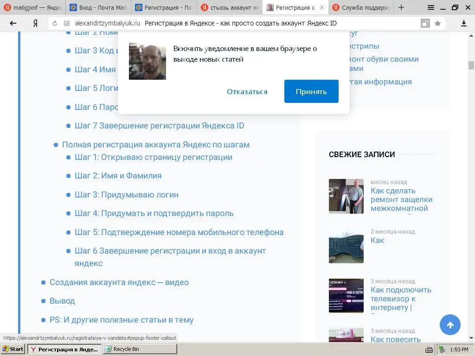Switch to the Вход - Почта Mail tab
Screen dimensions: 475x356
click(98, 7)
